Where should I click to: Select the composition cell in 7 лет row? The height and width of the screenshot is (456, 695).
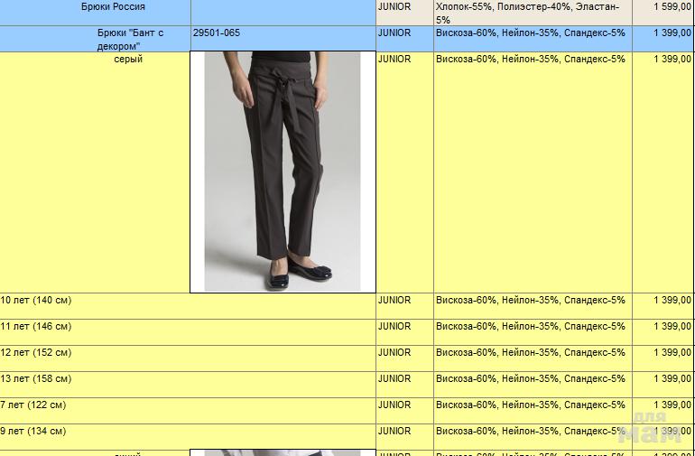click(531, 405)
